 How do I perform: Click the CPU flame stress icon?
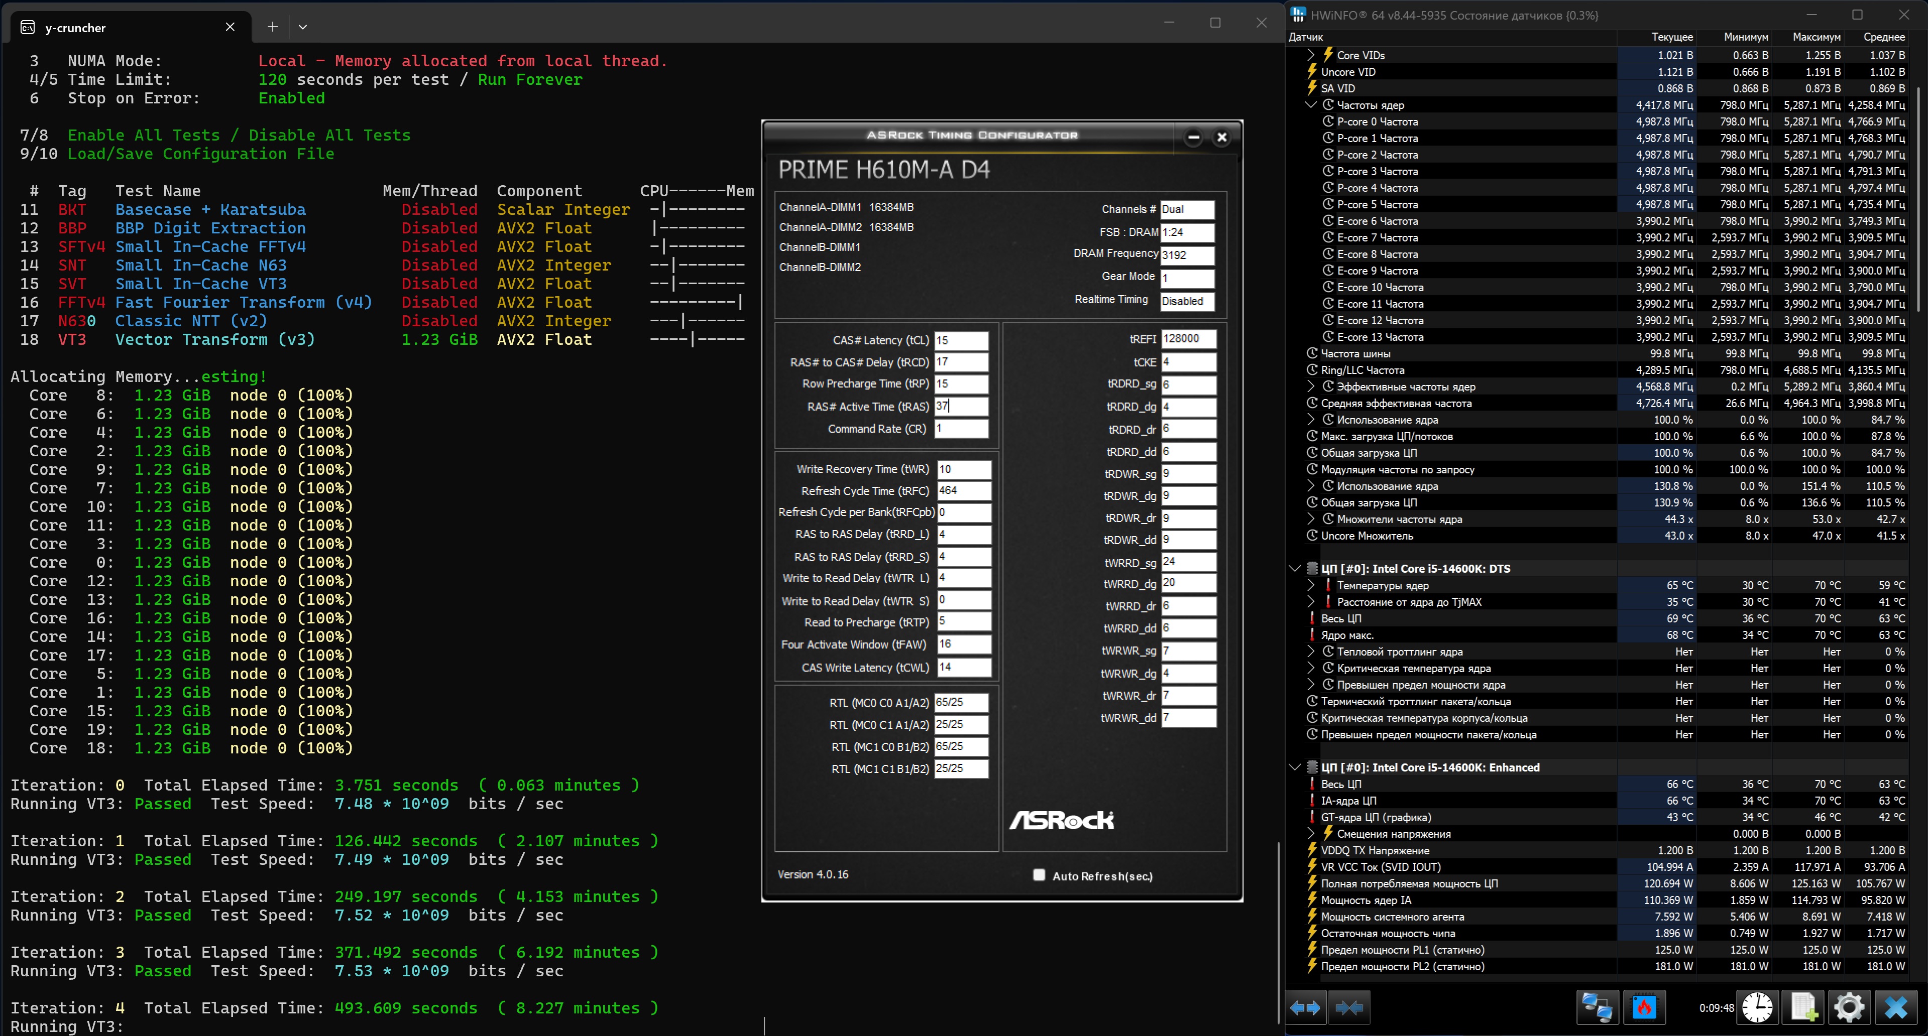pos(1644,1007)
